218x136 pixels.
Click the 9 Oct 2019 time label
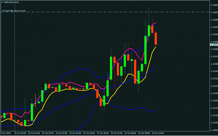(6, 133)
